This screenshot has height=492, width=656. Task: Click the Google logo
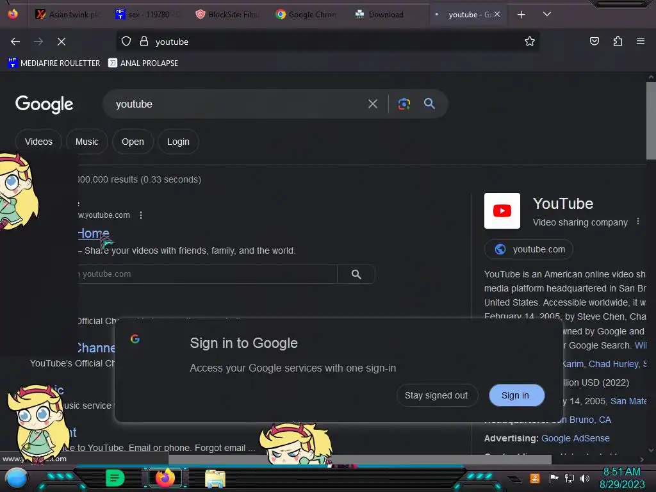point(44,104)
